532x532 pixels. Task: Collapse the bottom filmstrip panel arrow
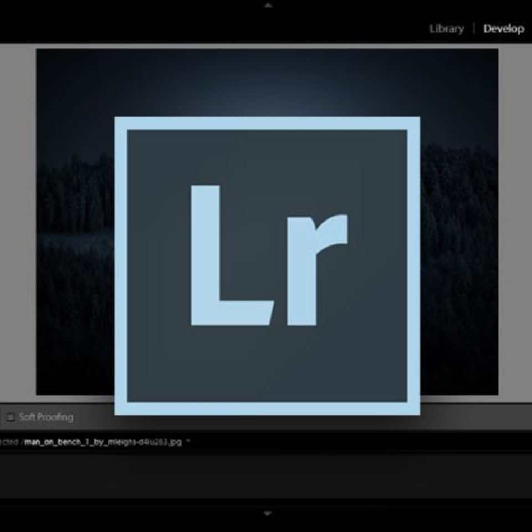point(267,514)
